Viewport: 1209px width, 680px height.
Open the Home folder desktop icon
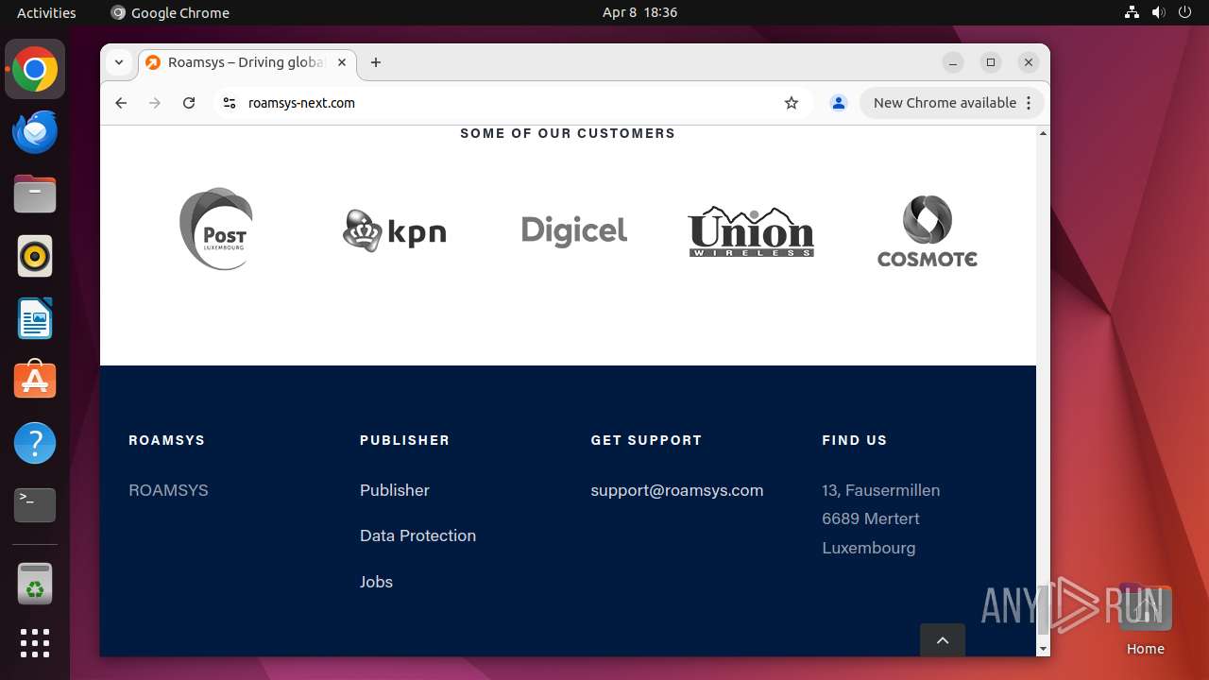1145,620
